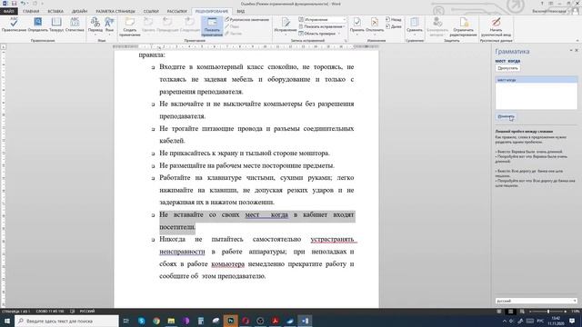
Task: Click the Windows taskbar search box
Action: [66, 321]
